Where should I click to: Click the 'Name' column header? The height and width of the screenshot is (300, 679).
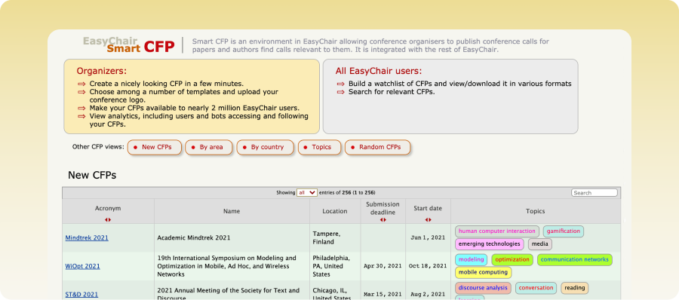coord(232,211)
